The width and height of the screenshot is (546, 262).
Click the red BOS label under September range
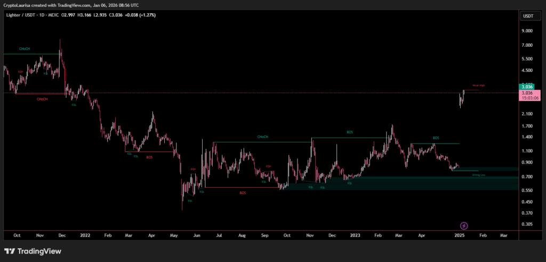(243, 192)
